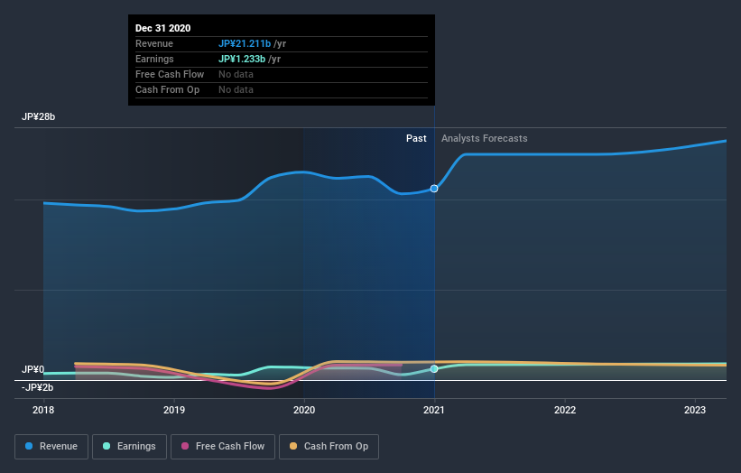Click the 2022 axis label
This screenshot has width=741, height=473.
pos(565,410)
